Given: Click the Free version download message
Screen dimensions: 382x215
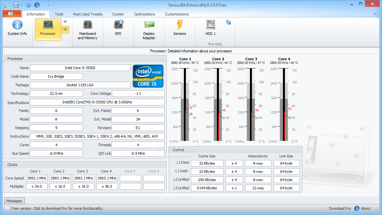Looking at the screenshot, I should point(57,208).
